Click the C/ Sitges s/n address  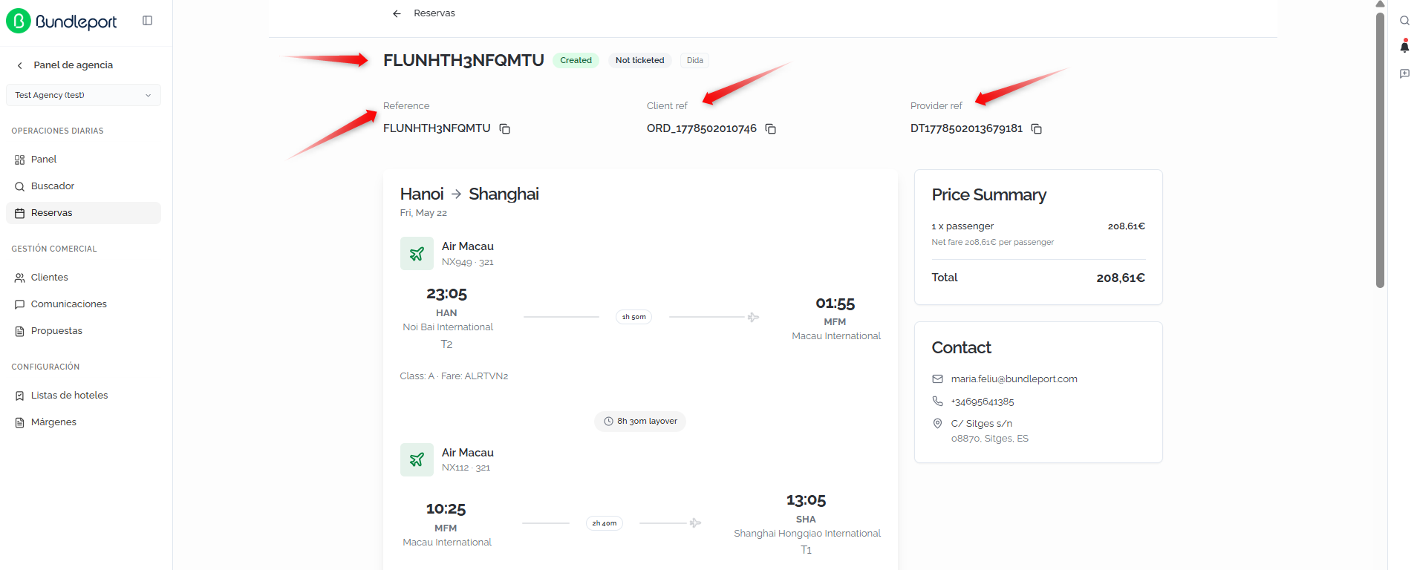coord(981,424)
